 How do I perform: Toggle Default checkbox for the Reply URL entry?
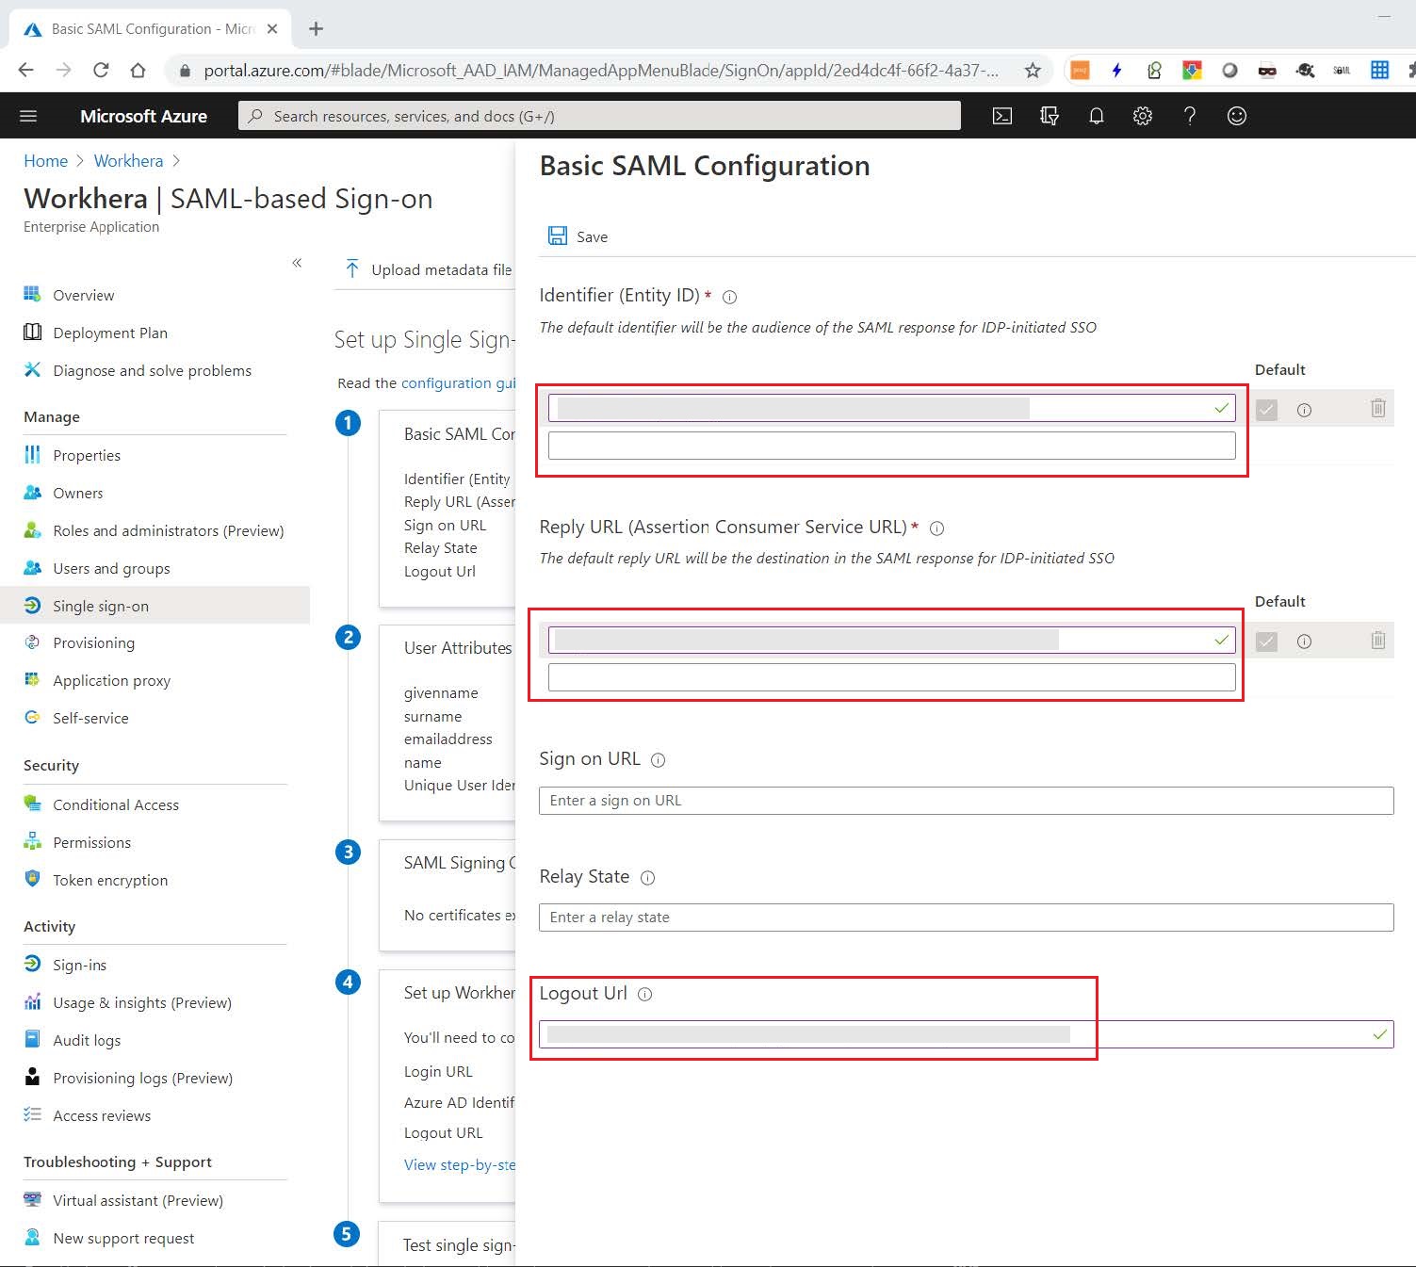pos(1267,642)
